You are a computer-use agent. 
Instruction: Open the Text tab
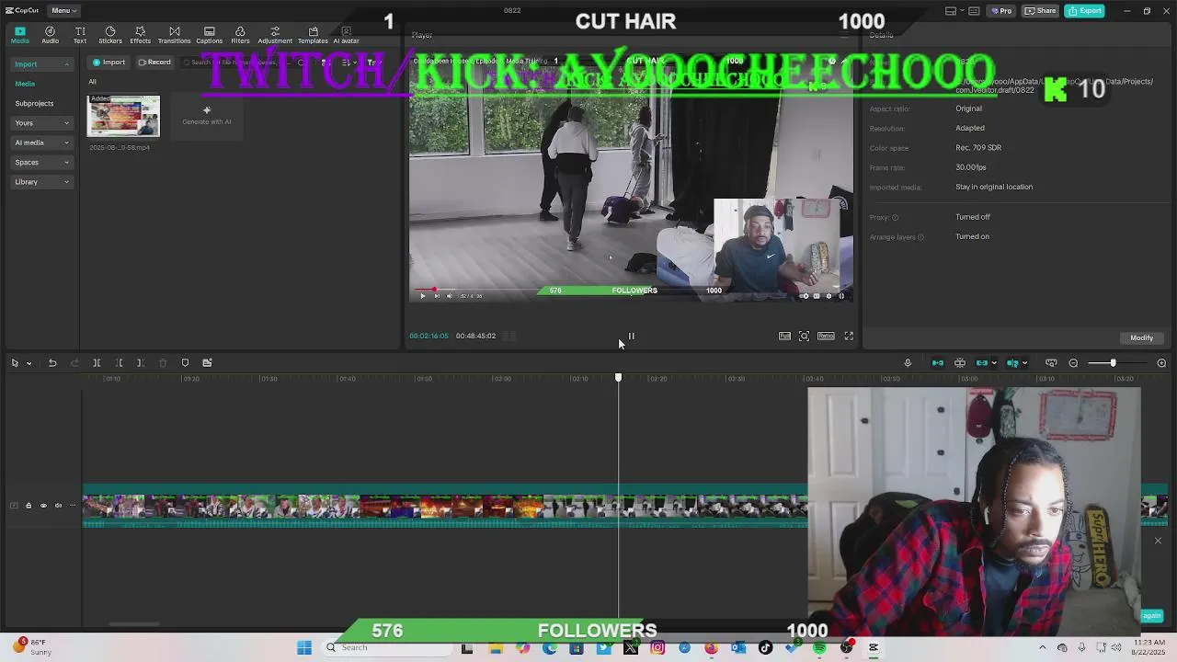[80, 35]
